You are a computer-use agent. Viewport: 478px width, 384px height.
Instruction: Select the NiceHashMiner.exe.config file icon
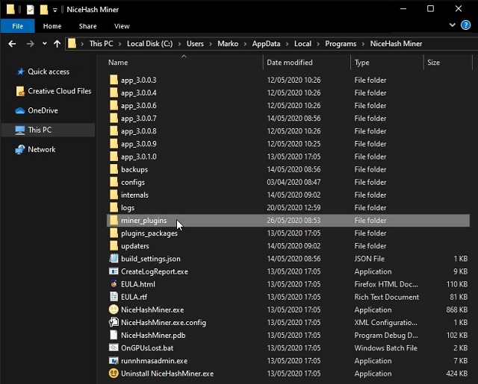coord(114,323)
